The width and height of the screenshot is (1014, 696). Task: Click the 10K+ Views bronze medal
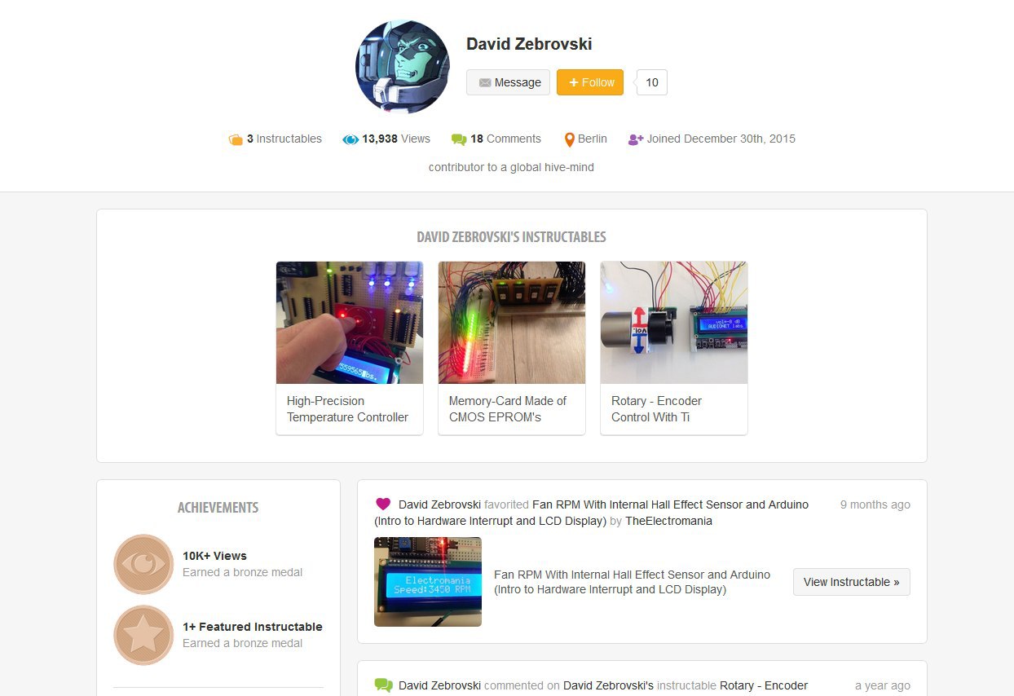pos(143,564)
